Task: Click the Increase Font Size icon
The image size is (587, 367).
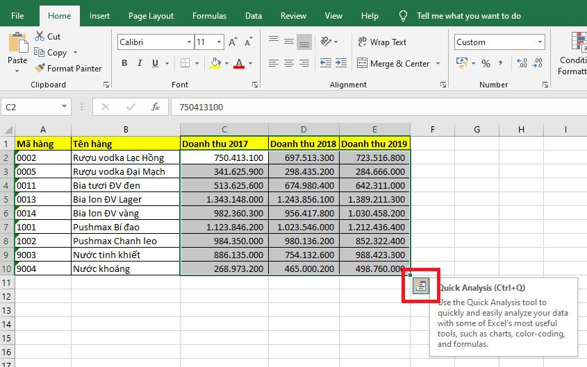Action: [233, 42]
